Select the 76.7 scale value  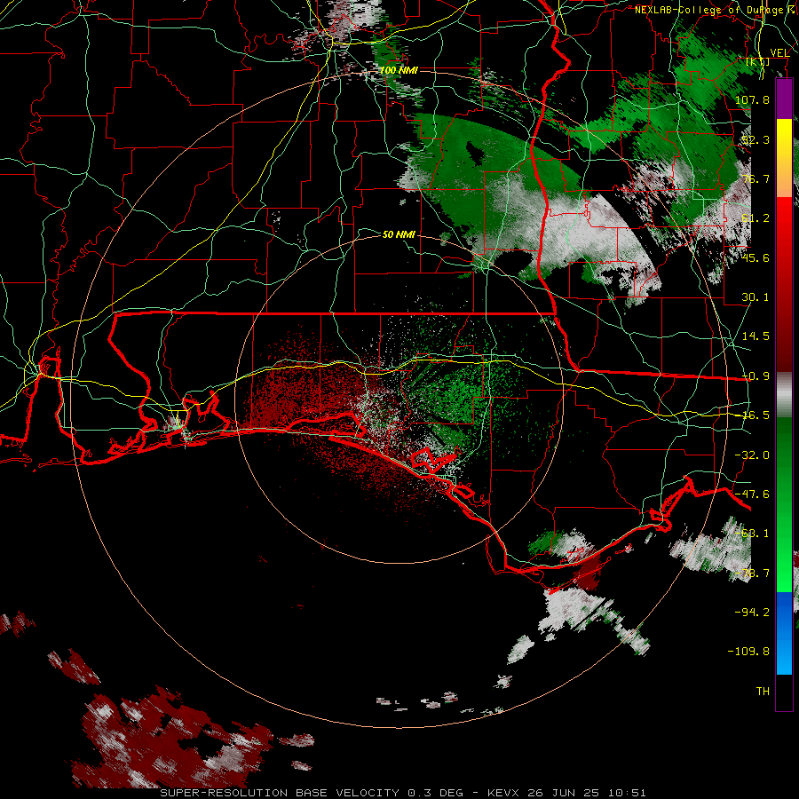coord(755,178)
